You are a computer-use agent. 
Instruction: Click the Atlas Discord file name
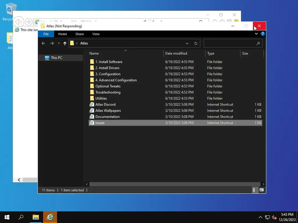[105, 104]
